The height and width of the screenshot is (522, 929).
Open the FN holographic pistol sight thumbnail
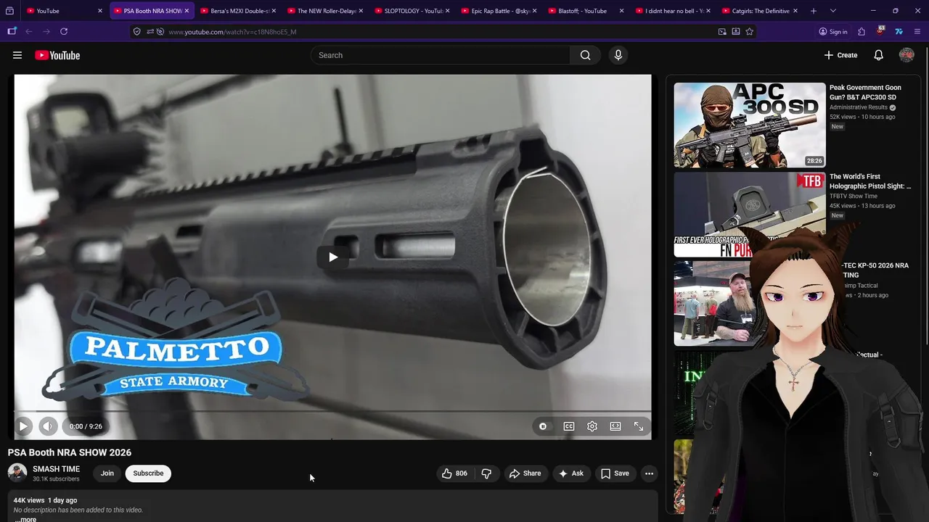tap(750, 215)
